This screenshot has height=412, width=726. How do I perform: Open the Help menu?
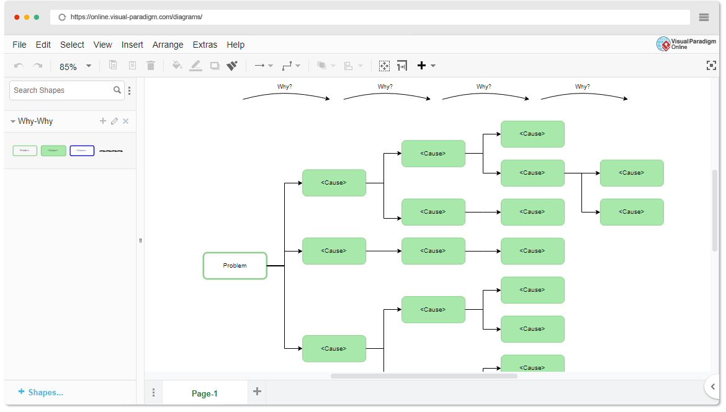pyautogui.click(x=236, y=45)
